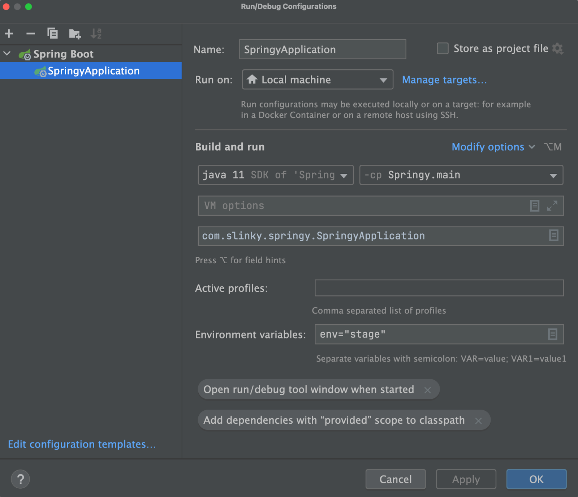Expand the Modify options menu

coord(493,147)
